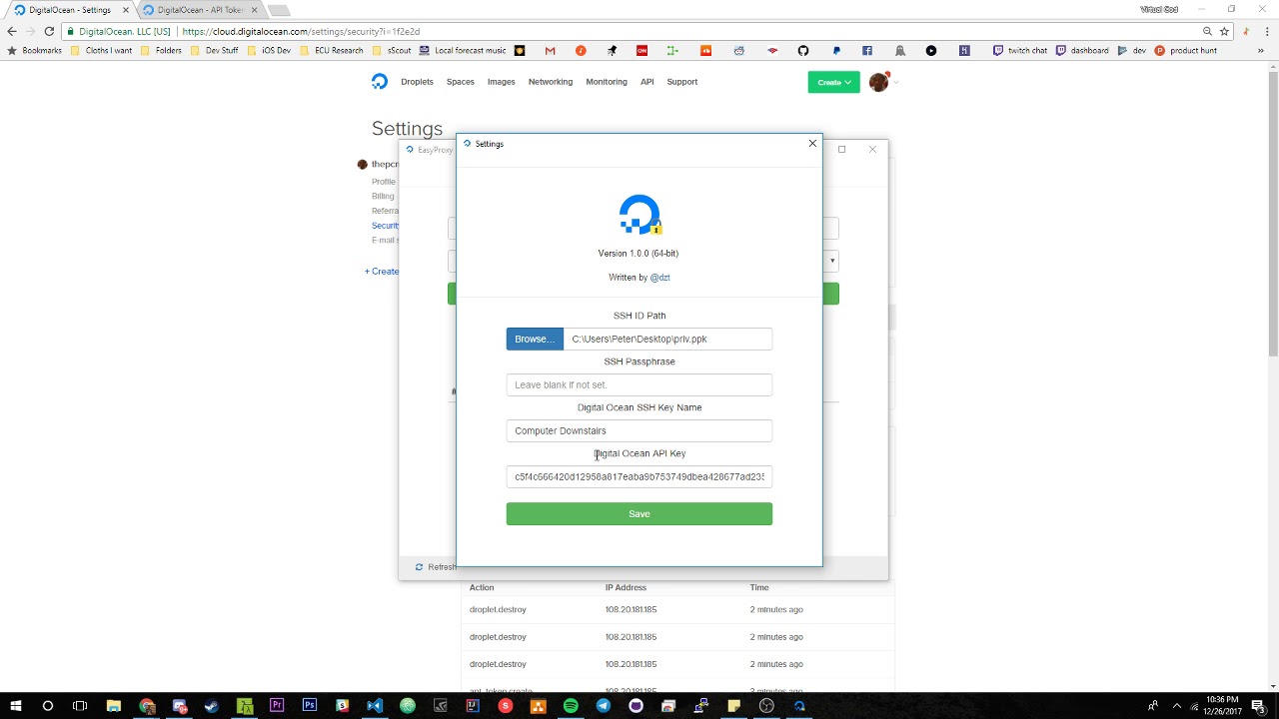Click the Cortana search circle on the taskbar
The width and height of the screenshot is (1279, 719).
pyautogui.click(x=48, y=706)
